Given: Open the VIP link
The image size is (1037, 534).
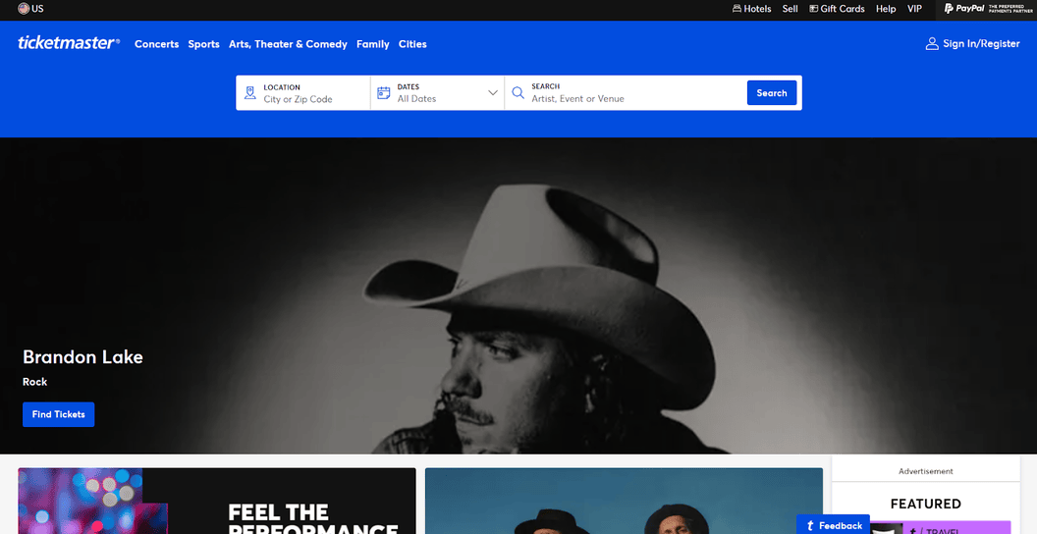Looking at the screenshot, I should (914, 9).
